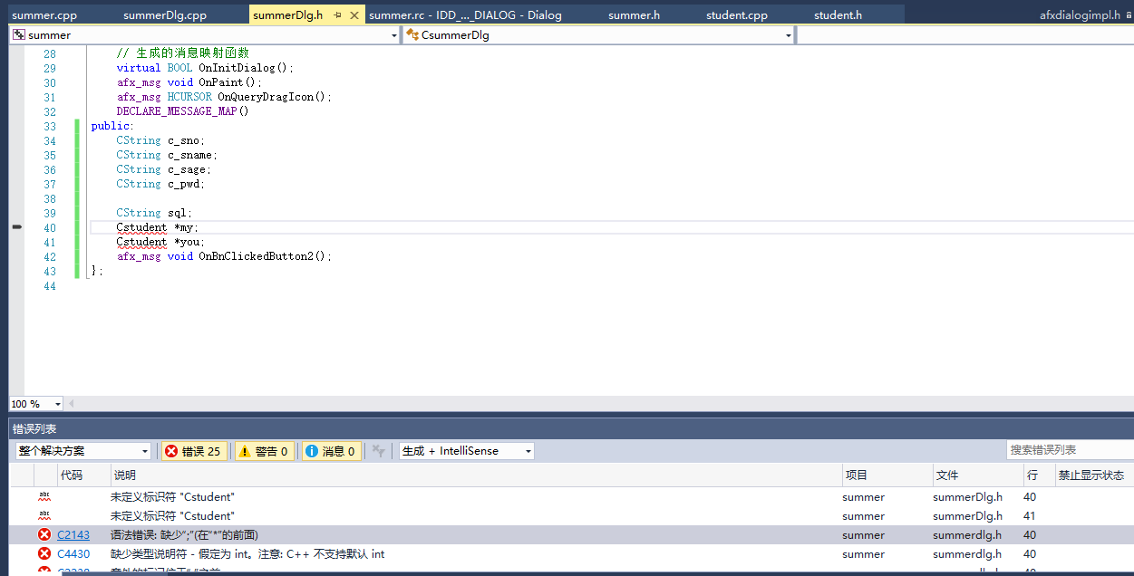Toggle the 警告 0 warnings filter
Screen dimensions: 1134x576
coord(265,451)
